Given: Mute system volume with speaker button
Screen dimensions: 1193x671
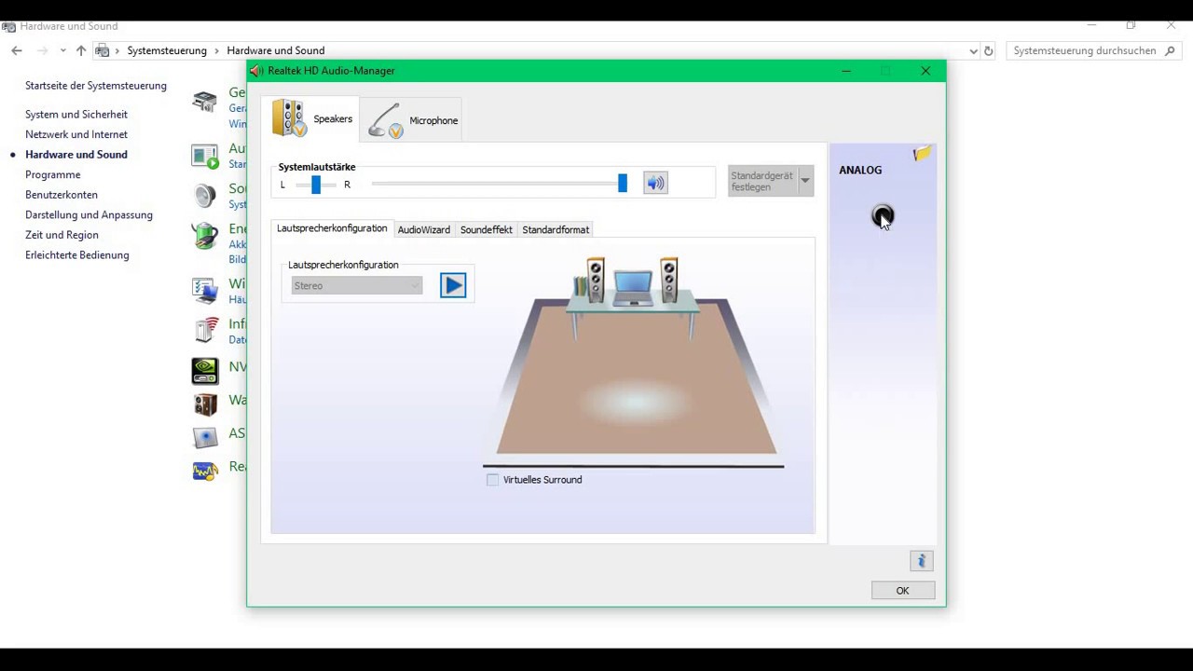Looking at the screenshot, I should 655,184.
